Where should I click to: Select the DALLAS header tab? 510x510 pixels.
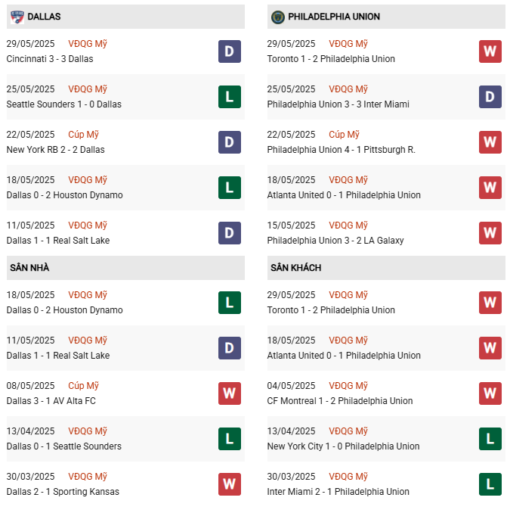tap(125, 17)
